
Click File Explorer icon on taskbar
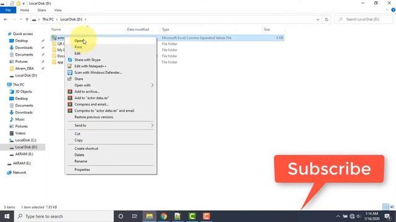150,216
